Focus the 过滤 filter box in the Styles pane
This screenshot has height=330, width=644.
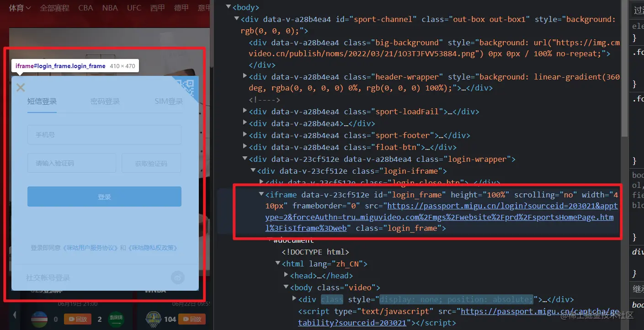pyautogui.click(x=638, y=10)
